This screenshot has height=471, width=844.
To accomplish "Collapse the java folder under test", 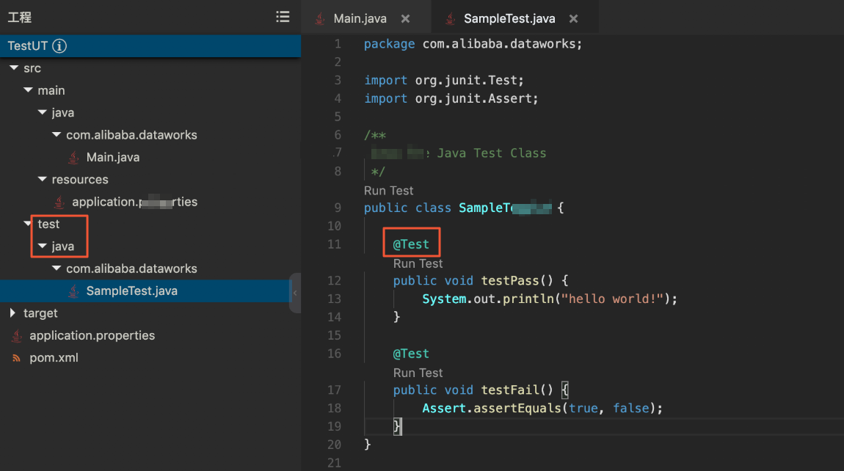I will click(x=42, y=246).
